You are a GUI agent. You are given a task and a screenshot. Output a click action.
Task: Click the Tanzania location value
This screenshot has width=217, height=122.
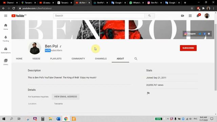(58, 104)
